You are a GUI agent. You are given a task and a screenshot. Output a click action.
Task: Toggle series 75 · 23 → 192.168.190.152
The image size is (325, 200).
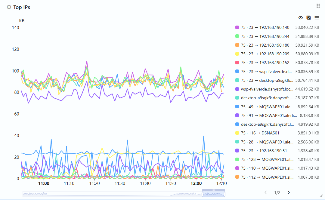coord(277,63)
